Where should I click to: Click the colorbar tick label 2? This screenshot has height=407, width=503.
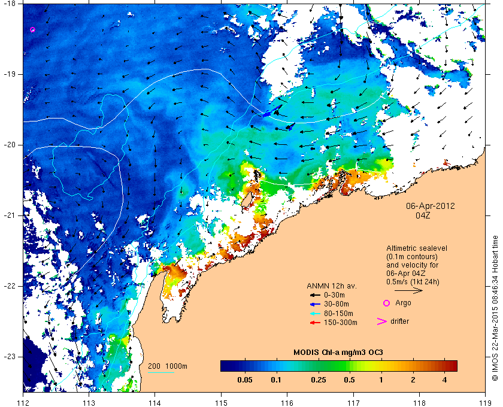(413, 381)
